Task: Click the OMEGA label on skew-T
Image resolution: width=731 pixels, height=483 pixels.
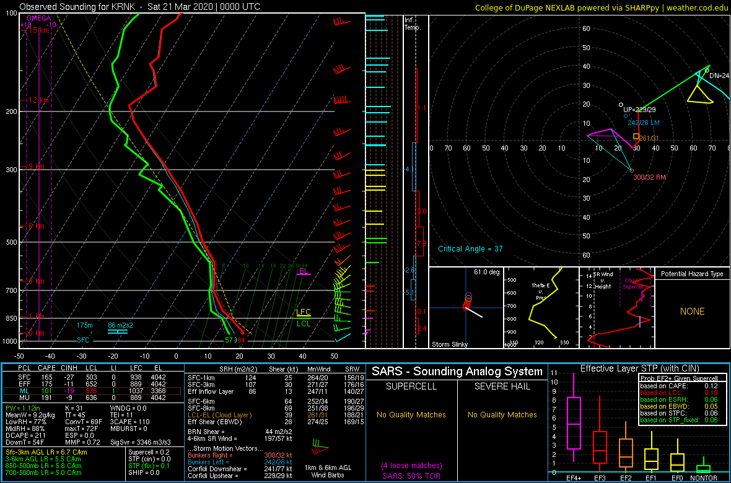Action: pyautogui.click(x=38, y=18)
